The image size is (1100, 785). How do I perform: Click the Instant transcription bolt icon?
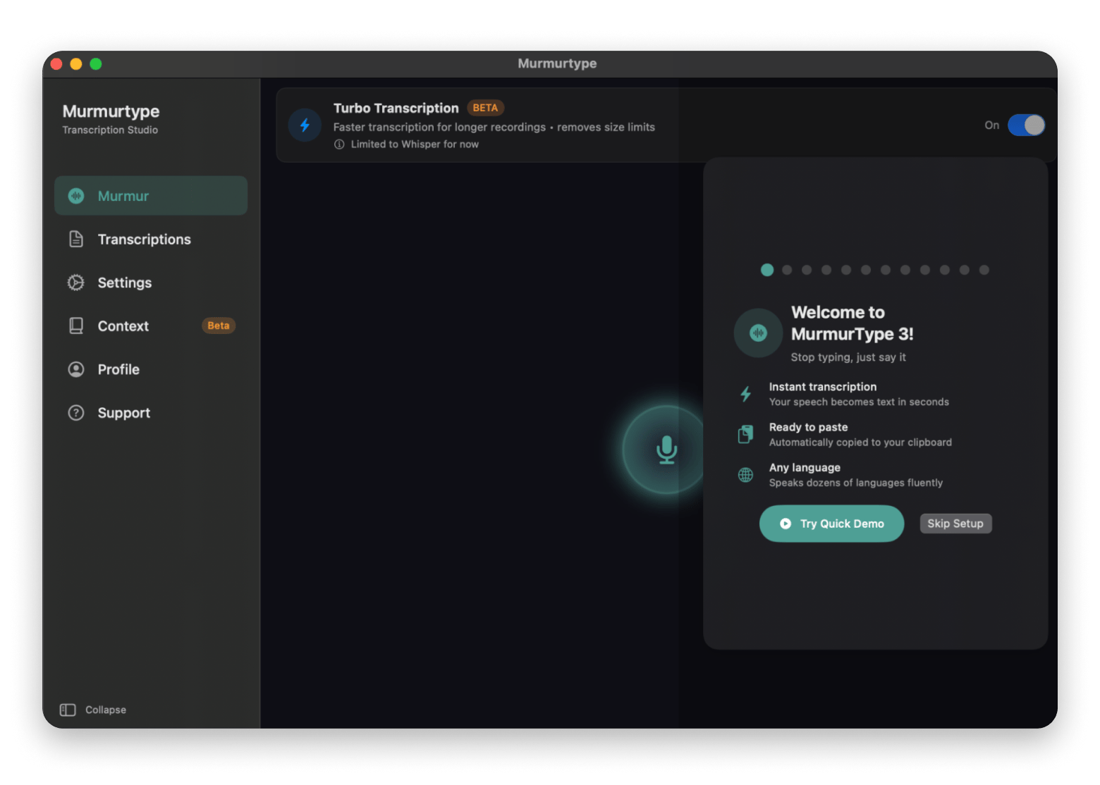pos(745,394)
